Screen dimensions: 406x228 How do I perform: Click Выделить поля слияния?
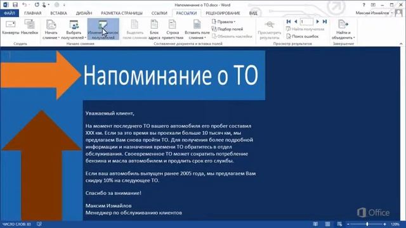(x=135, y=29)
